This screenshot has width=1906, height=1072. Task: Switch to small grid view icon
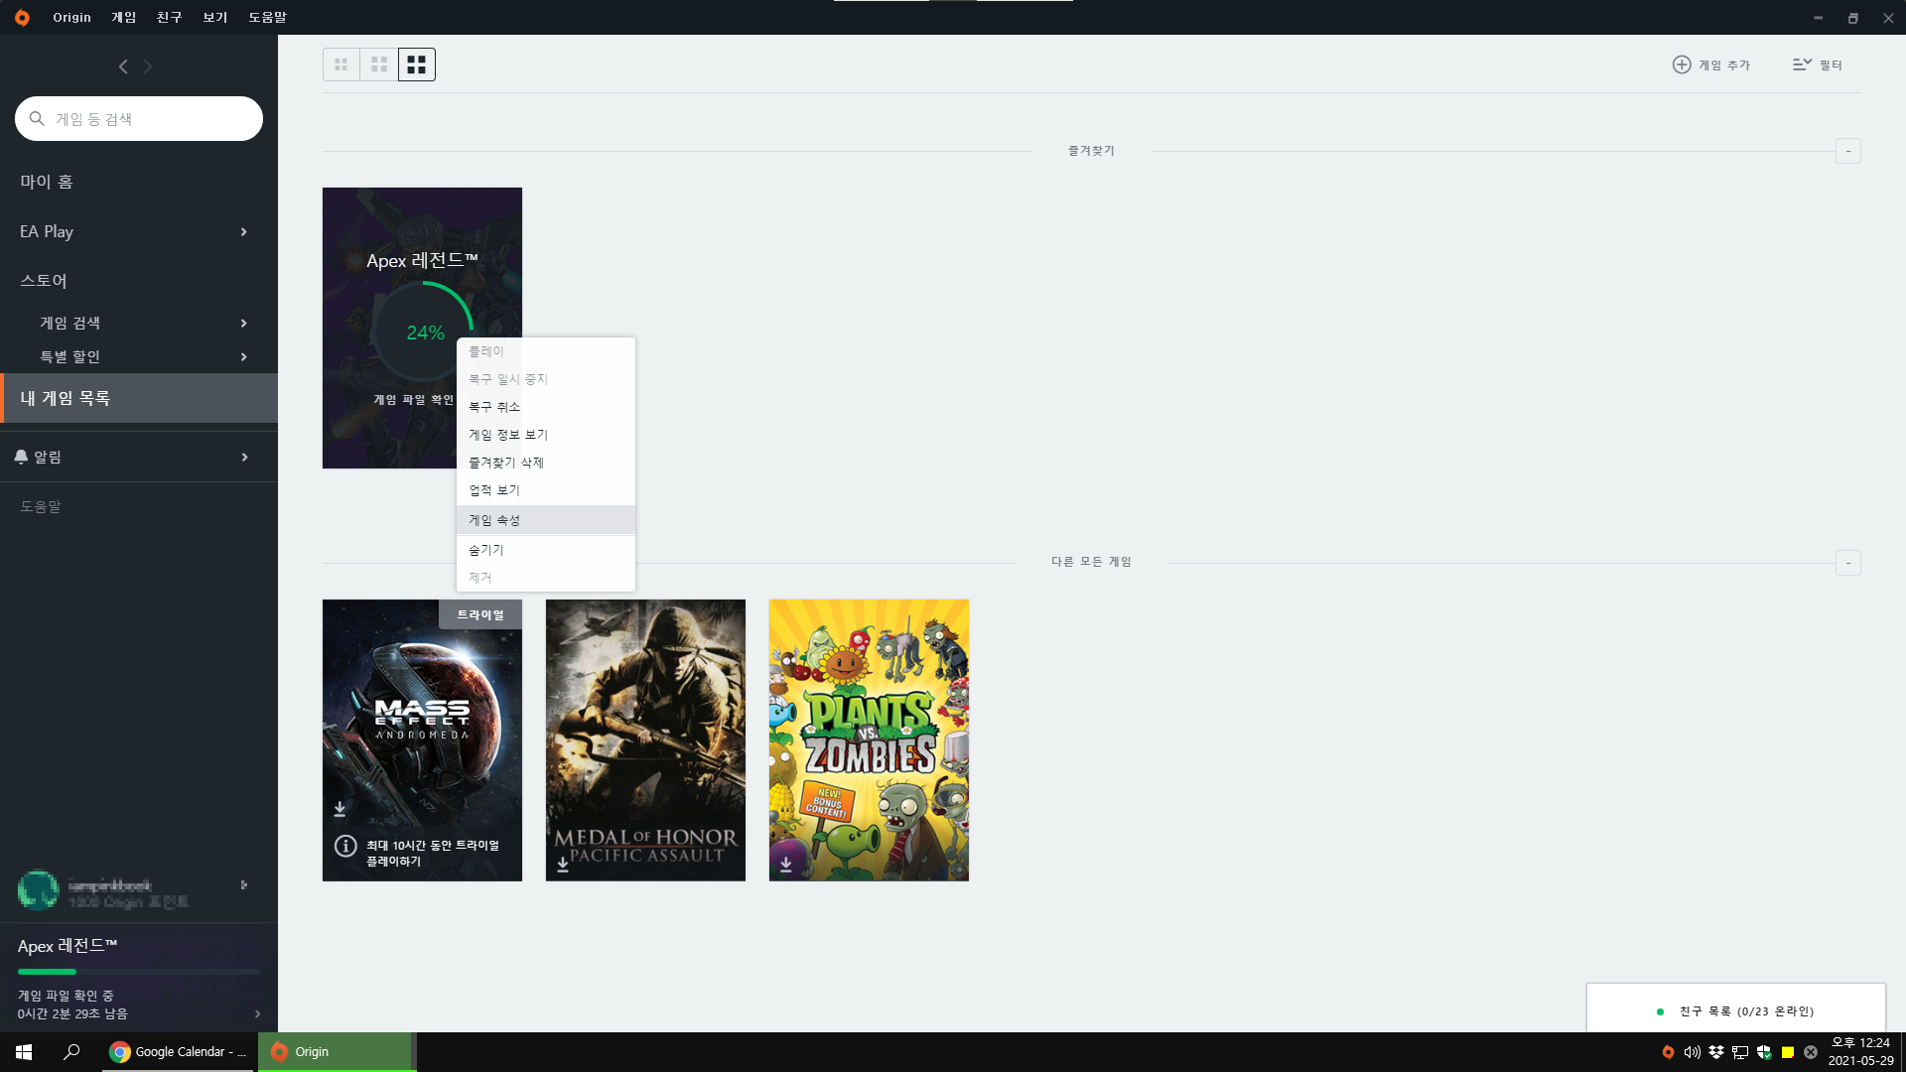click(341, 65)
